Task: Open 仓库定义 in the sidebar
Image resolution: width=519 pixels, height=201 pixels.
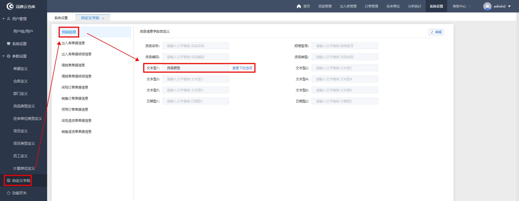Action: coord(21,81)
